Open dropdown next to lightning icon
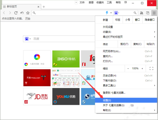 111,13
